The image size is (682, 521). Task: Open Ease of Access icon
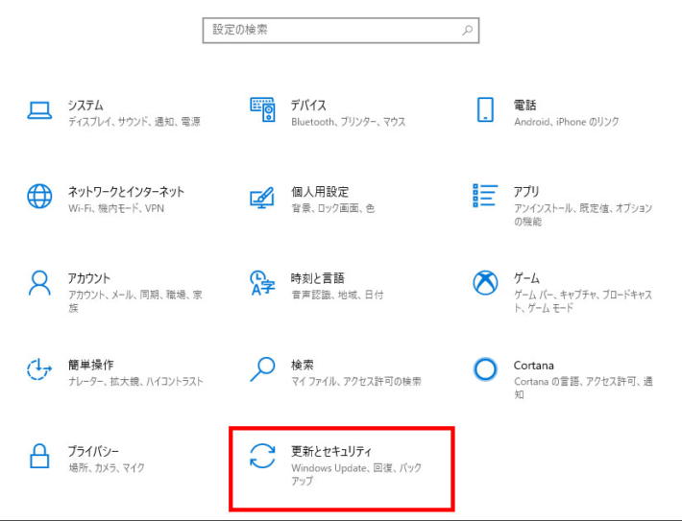coord(39,369)
